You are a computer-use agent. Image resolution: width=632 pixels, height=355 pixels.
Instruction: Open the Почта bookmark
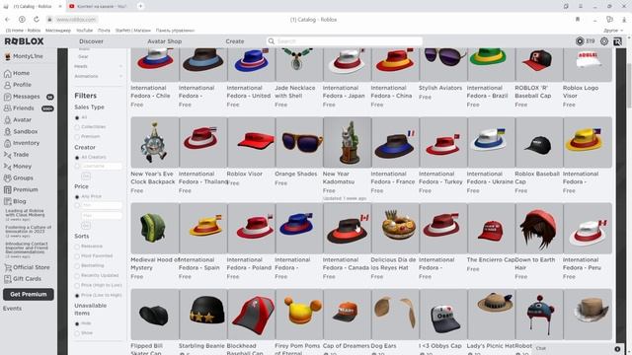coord(104,31)
